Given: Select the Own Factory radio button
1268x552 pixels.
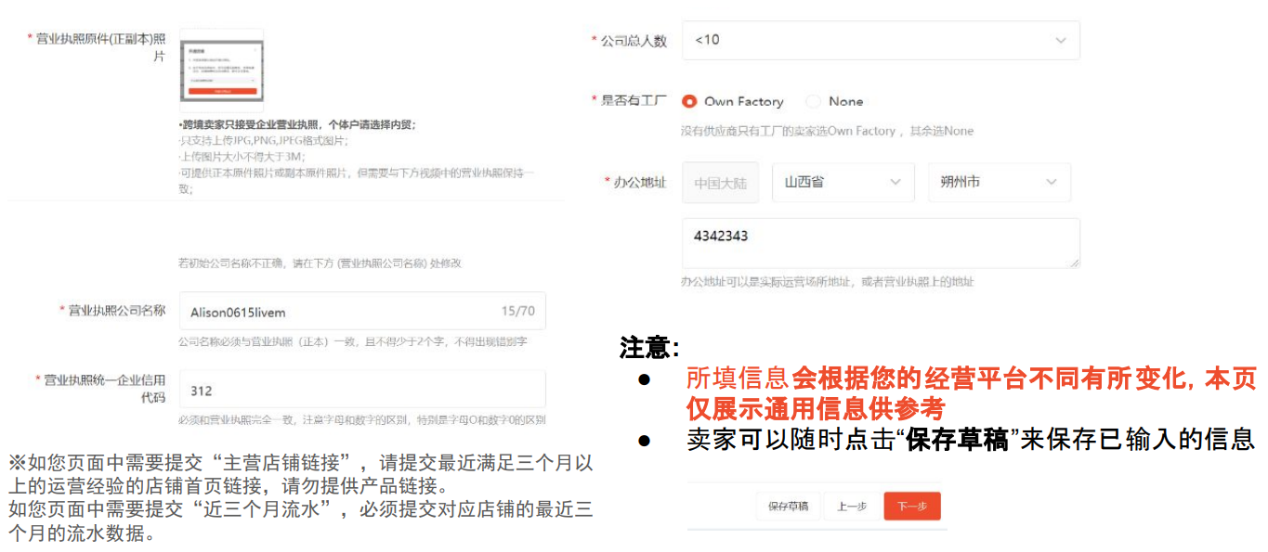Looking at the screenshot, I should pyautogui.click(x=688, y=101).
